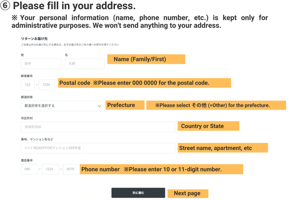This screenshot has height=200, width=291.
Task: Open the 都道府県を選択する prefecture dropdown
Action: pos(62,105)
